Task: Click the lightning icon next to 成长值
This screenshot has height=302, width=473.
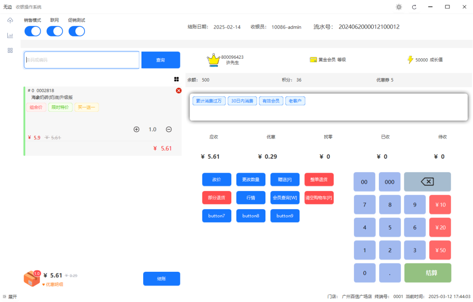Action: point(410,60)
